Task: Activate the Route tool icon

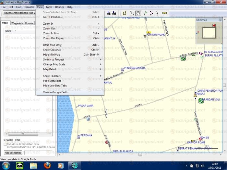Action: tap(151, 13)
